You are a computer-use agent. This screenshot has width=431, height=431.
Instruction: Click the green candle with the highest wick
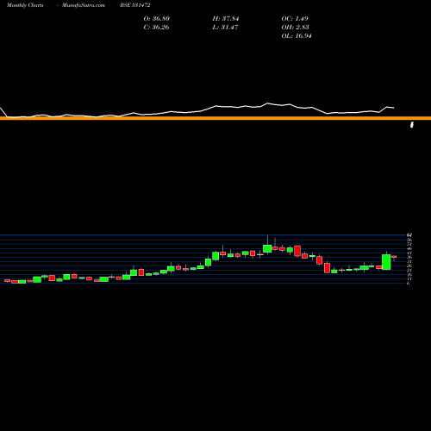(267, 248)
